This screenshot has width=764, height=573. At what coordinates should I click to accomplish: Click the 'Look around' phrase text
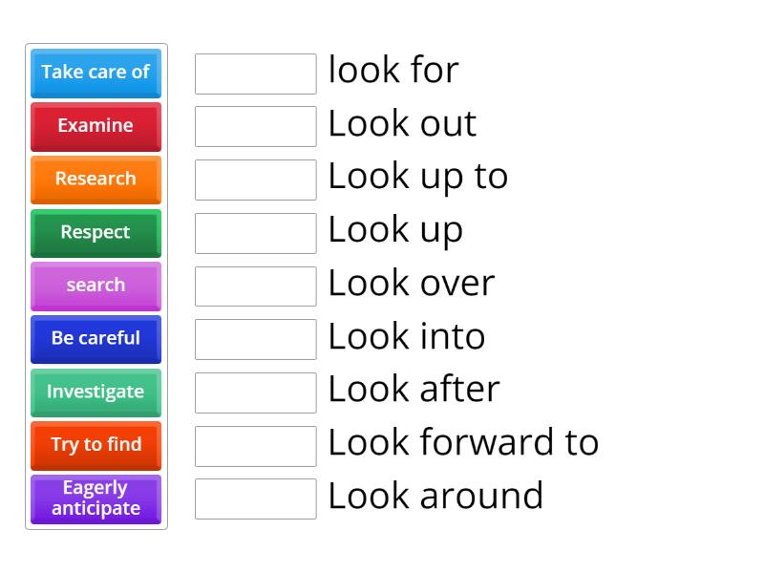pyautogui.click(x=435, y=496)
